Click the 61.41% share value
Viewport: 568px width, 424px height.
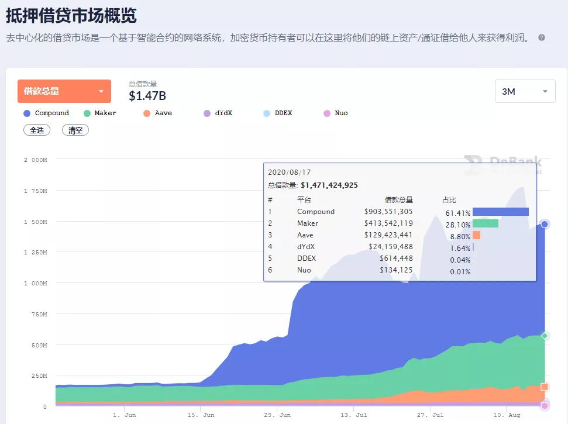point(458,213)
